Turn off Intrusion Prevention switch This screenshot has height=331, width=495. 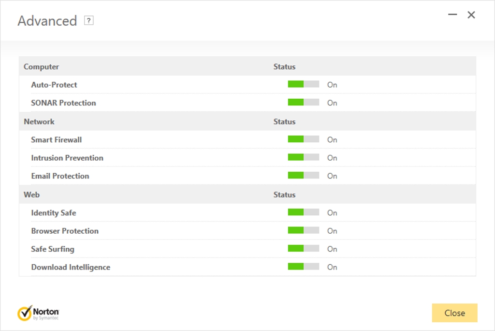pos(303,158)
